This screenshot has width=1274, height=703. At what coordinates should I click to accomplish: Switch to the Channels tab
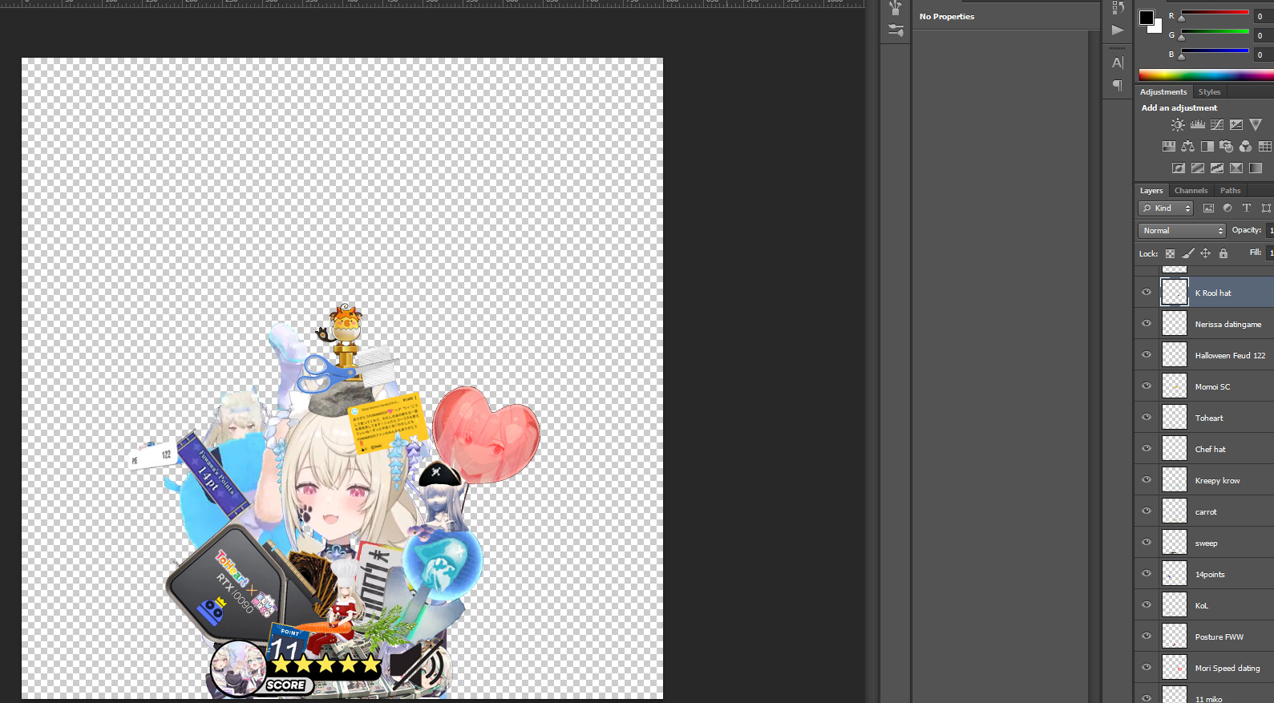coord(1191,191)
